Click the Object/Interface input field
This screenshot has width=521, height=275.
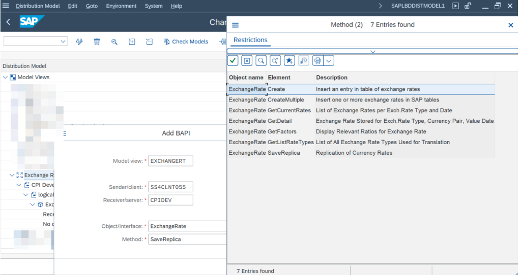(187, 226)
